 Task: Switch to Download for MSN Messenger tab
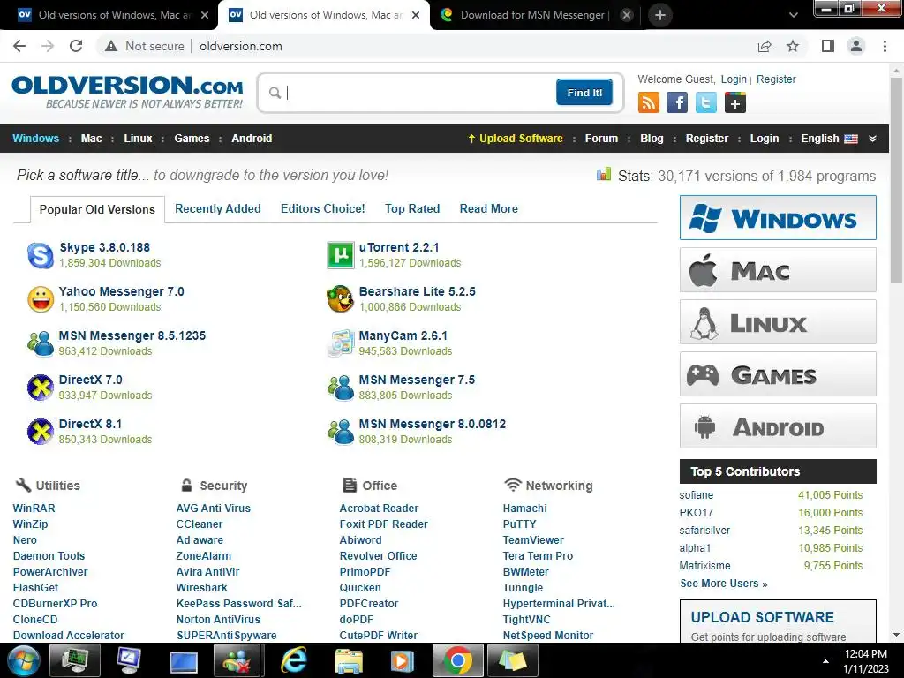pos(534,15)
